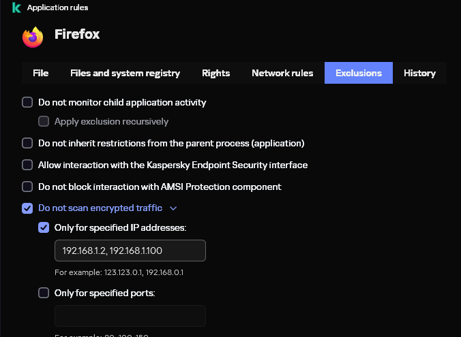The width and height of the screenshot is (461, 337).
Task: Enable Only for specified ports checkbox
Action: point(44,293)
